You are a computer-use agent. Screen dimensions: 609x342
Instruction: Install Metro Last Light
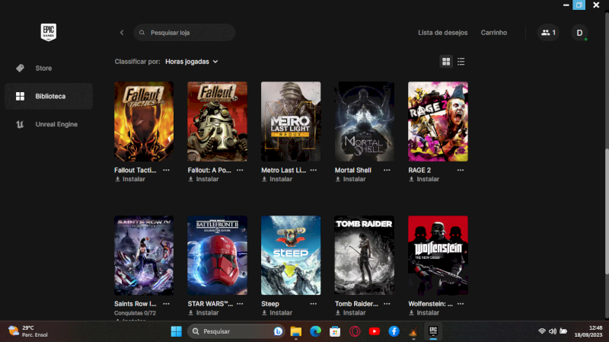[x=278, y=180]
